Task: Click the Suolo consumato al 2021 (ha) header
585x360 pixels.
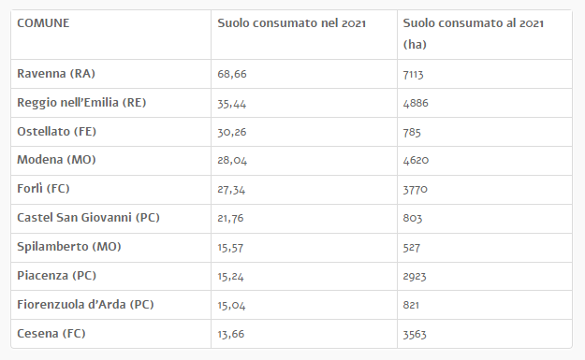Action: click(473, 34)
